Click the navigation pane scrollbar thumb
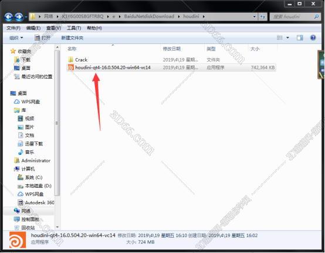The height and width of the screenshot is (253, 325). point(57,123)
